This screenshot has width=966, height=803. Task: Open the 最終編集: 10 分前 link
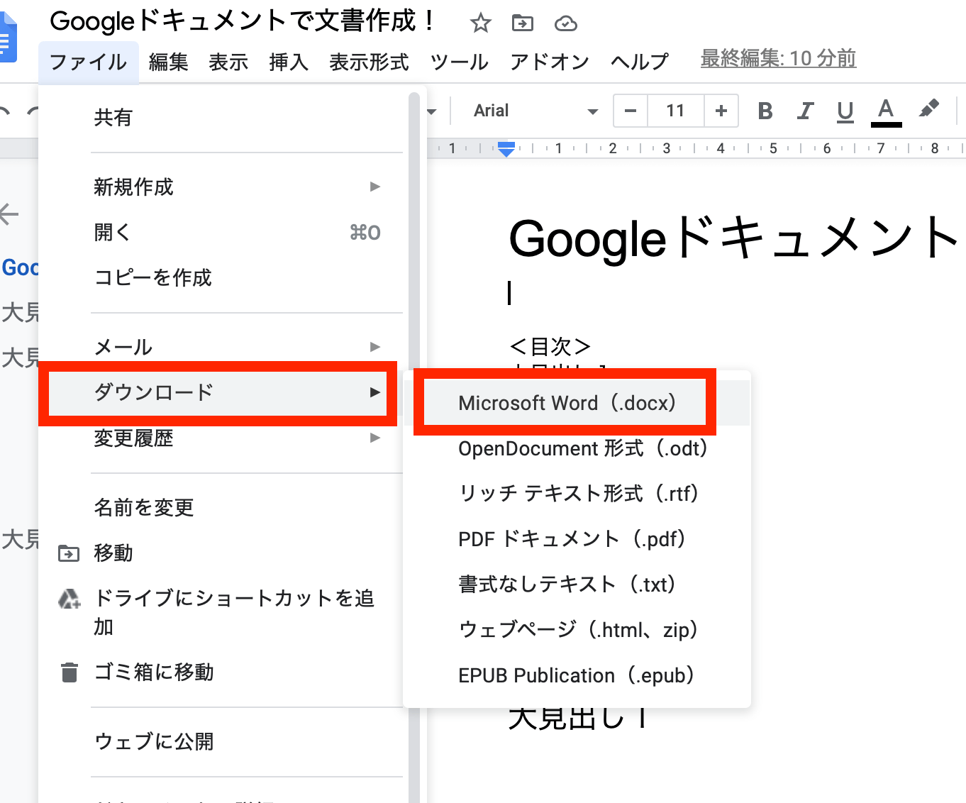[x=778, y=58]
